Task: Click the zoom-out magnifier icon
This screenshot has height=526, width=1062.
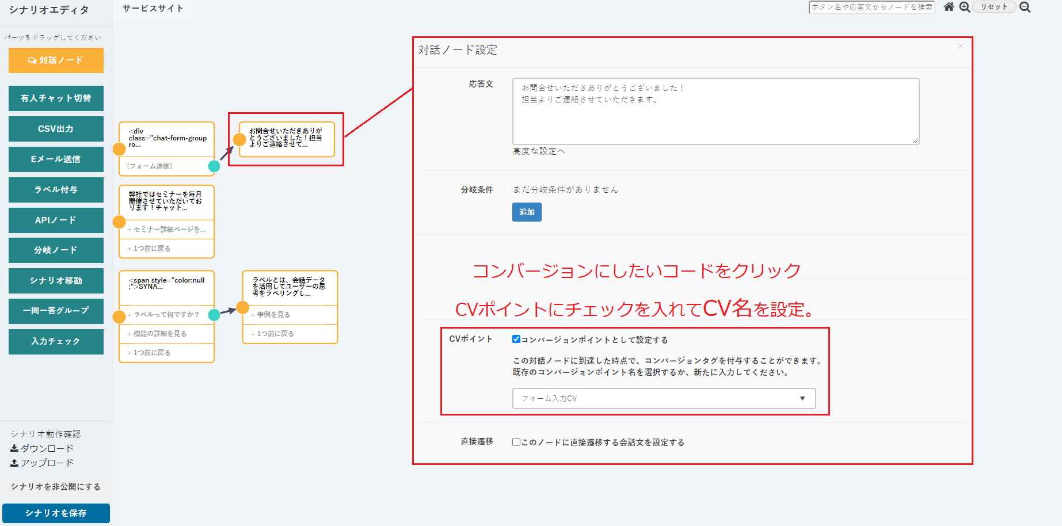Action: 1025,7
